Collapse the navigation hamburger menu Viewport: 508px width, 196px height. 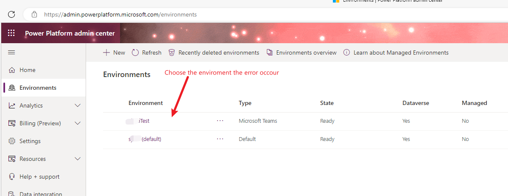11,52
